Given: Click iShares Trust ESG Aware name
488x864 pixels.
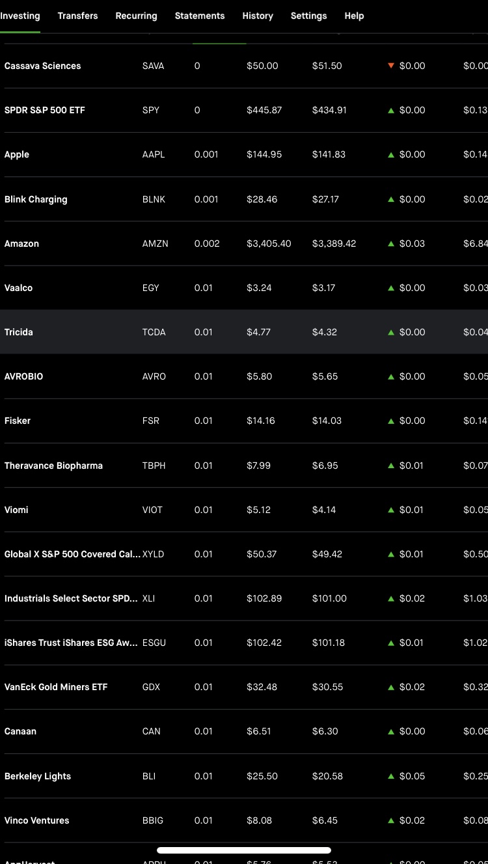Looking at the screenshot, I should [x=71, y=643].
